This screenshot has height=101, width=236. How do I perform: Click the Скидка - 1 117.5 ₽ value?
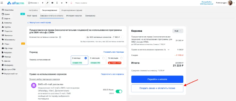179,55
